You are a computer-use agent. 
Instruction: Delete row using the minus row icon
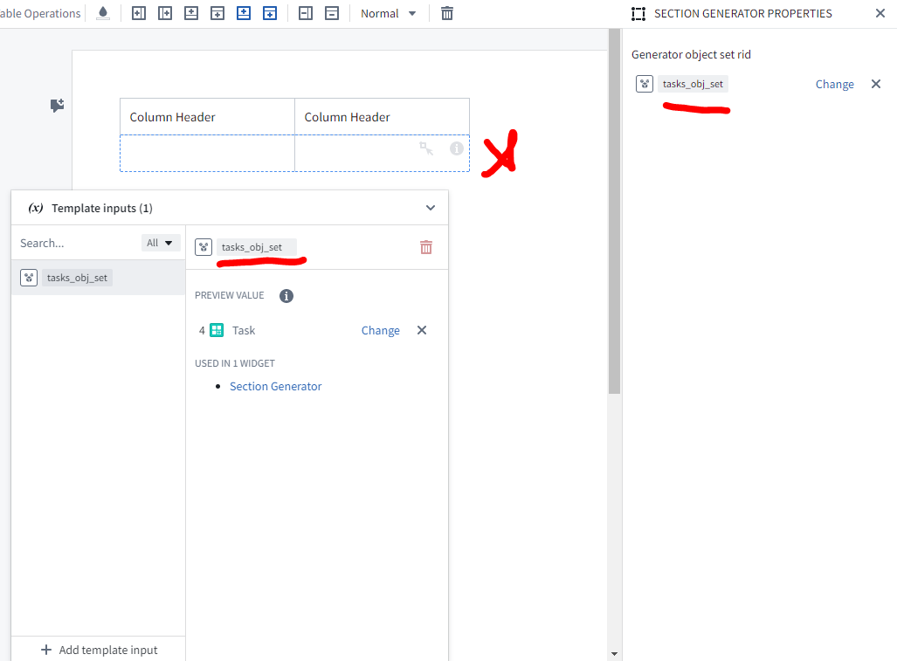[x=332, y=13]
